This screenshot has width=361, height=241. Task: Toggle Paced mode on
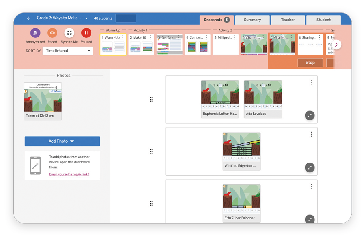point(52,33)
